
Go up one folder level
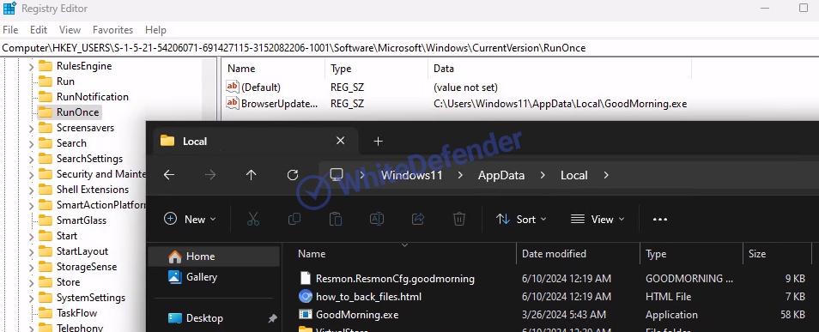(x=252, y=175)
